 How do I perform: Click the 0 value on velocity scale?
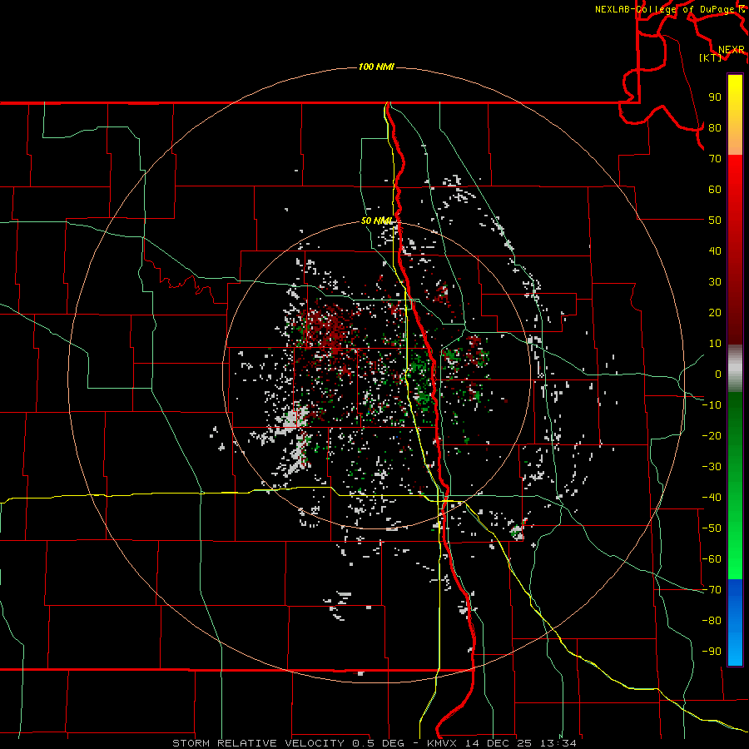click(718, 374)
